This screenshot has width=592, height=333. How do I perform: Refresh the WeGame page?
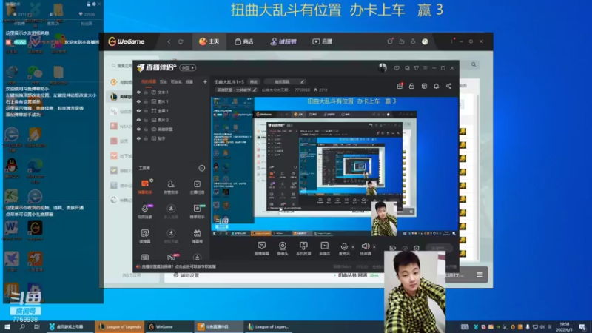[181, 41]
